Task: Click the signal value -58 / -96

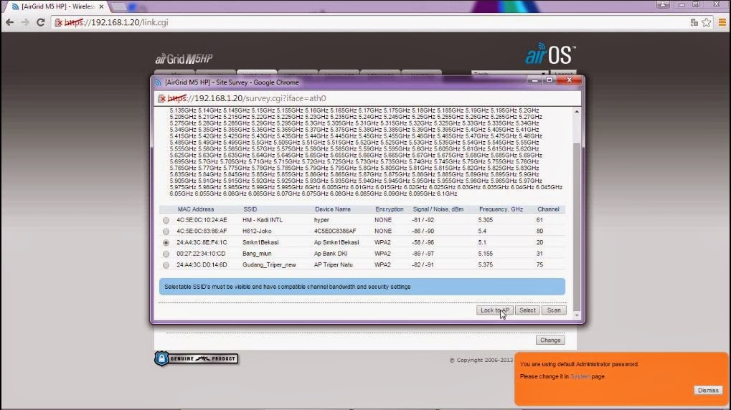Action: coord(423,242)
